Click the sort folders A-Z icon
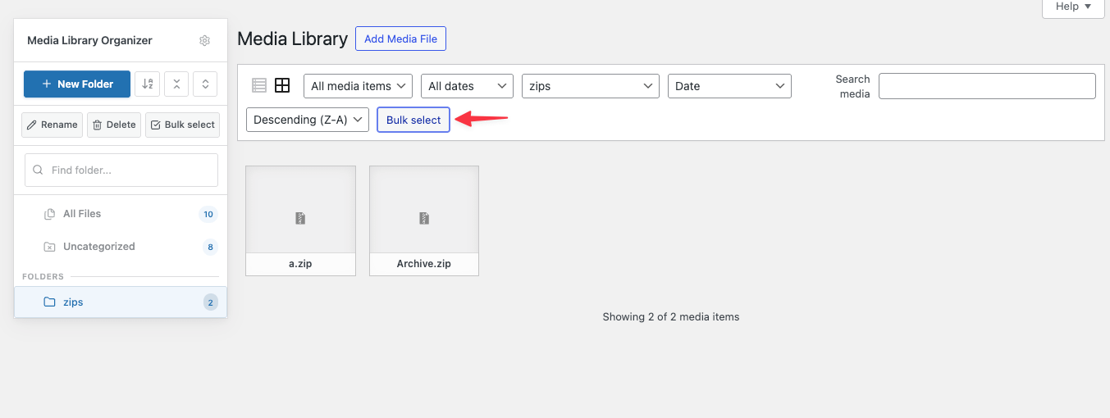 click(x=147, y=84)
